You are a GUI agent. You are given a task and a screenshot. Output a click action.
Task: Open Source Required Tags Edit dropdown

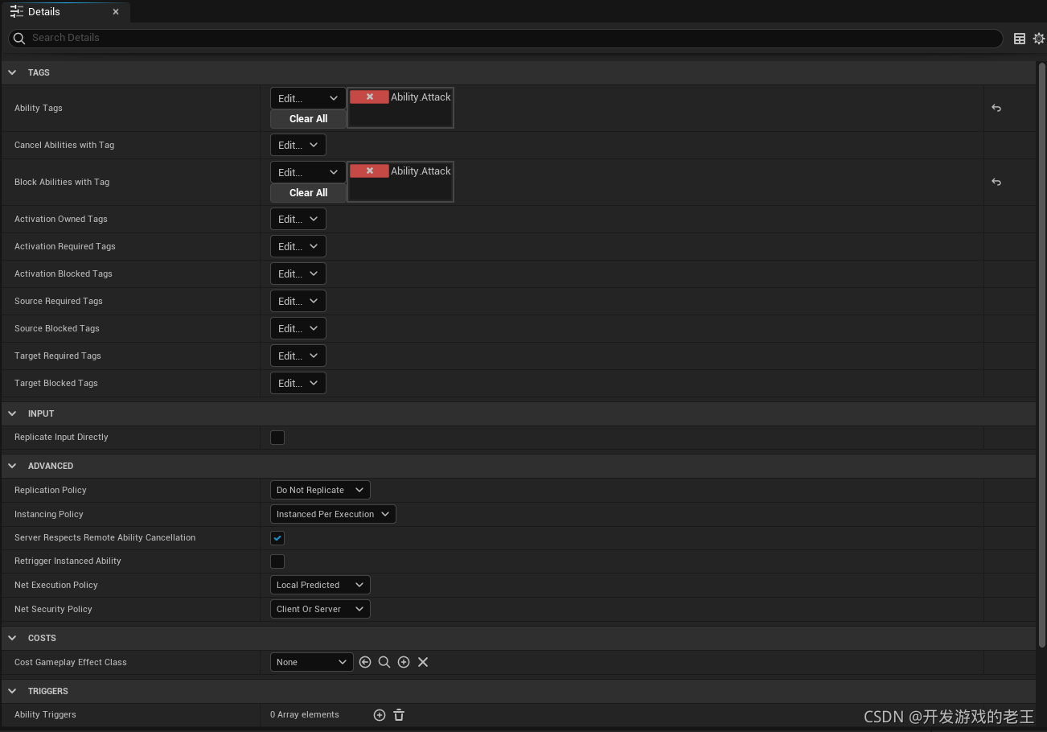click(298, 301)
